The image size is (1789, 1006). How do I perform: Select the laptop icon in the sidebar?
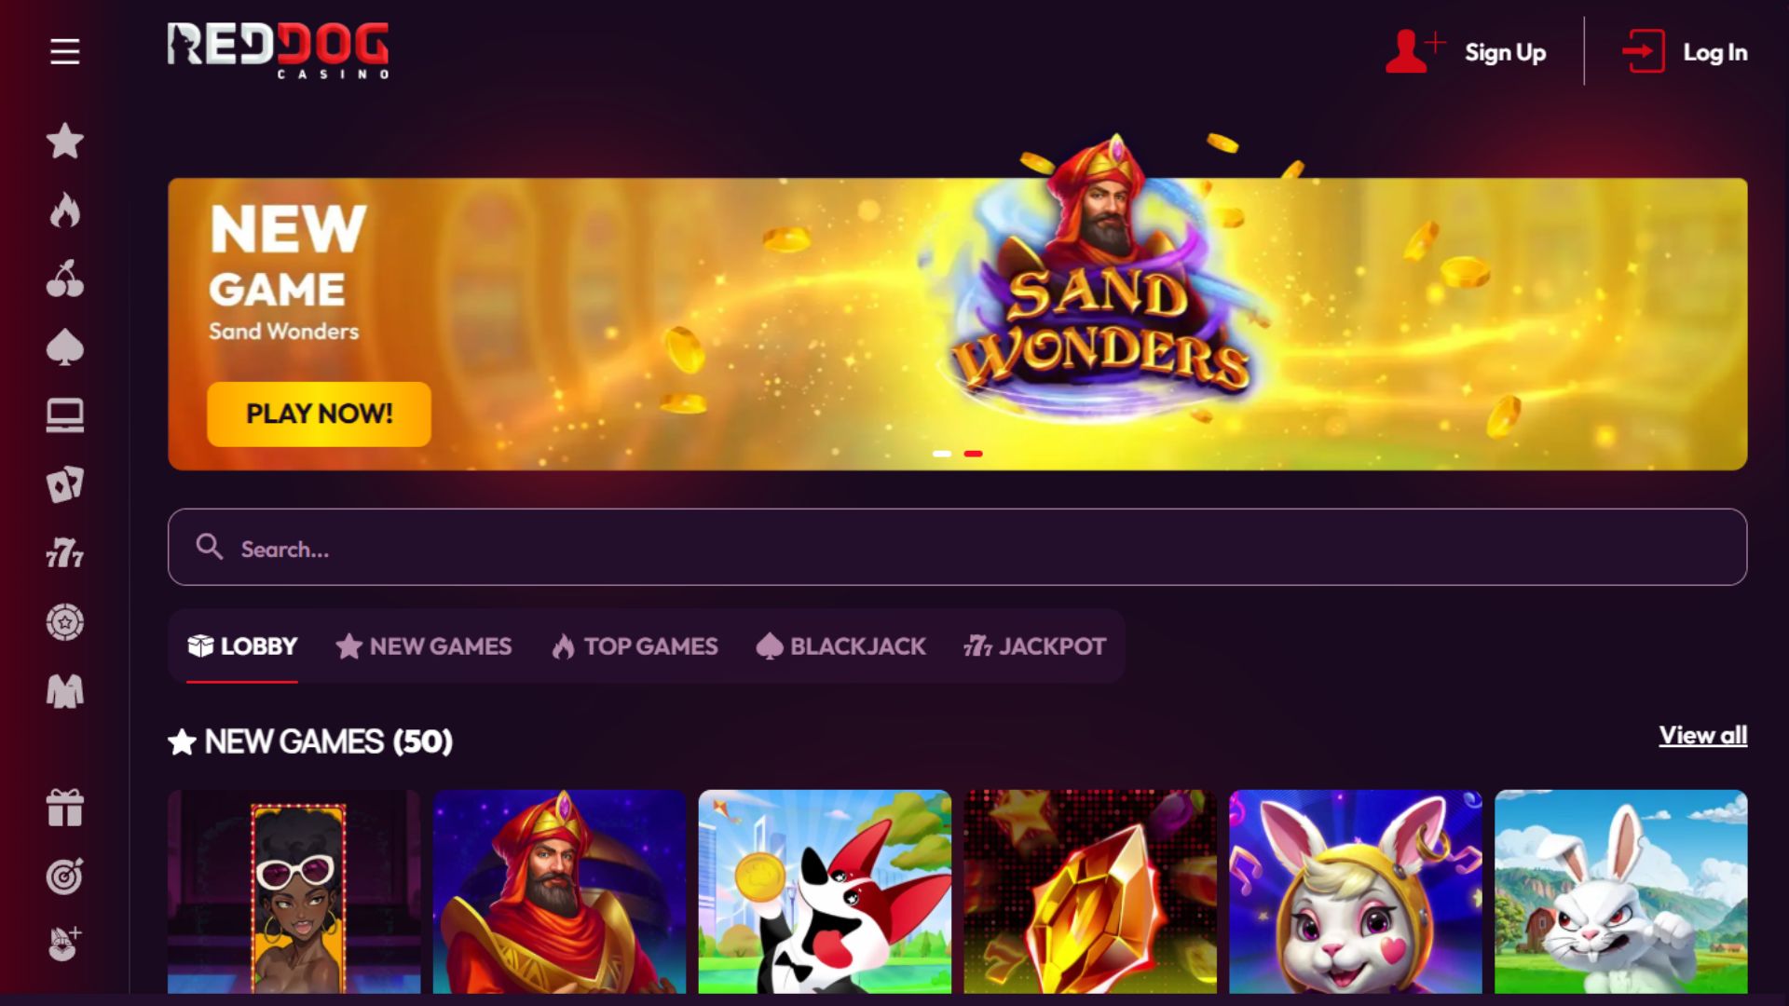coord(64,415)
